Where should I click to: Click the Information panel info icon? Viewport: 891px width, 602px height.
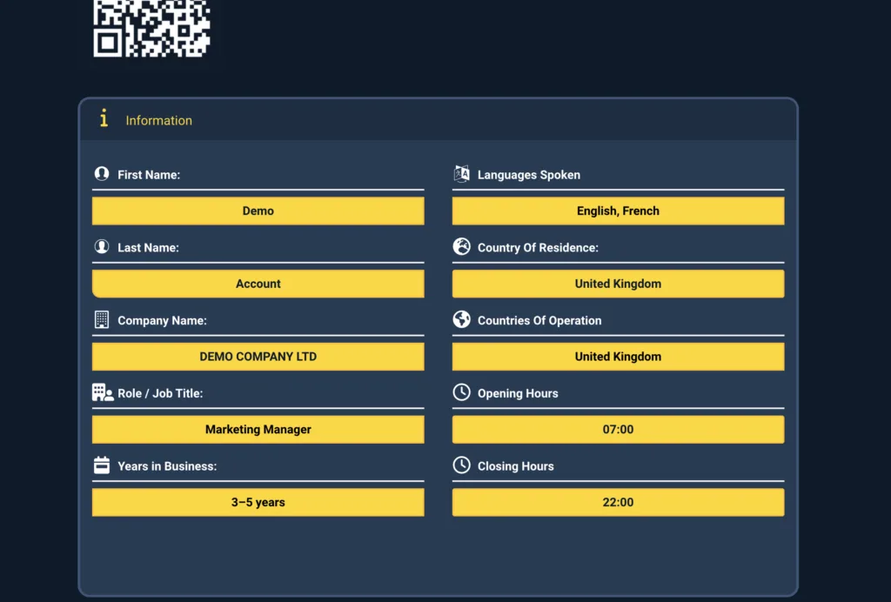[x=104, y=119]
